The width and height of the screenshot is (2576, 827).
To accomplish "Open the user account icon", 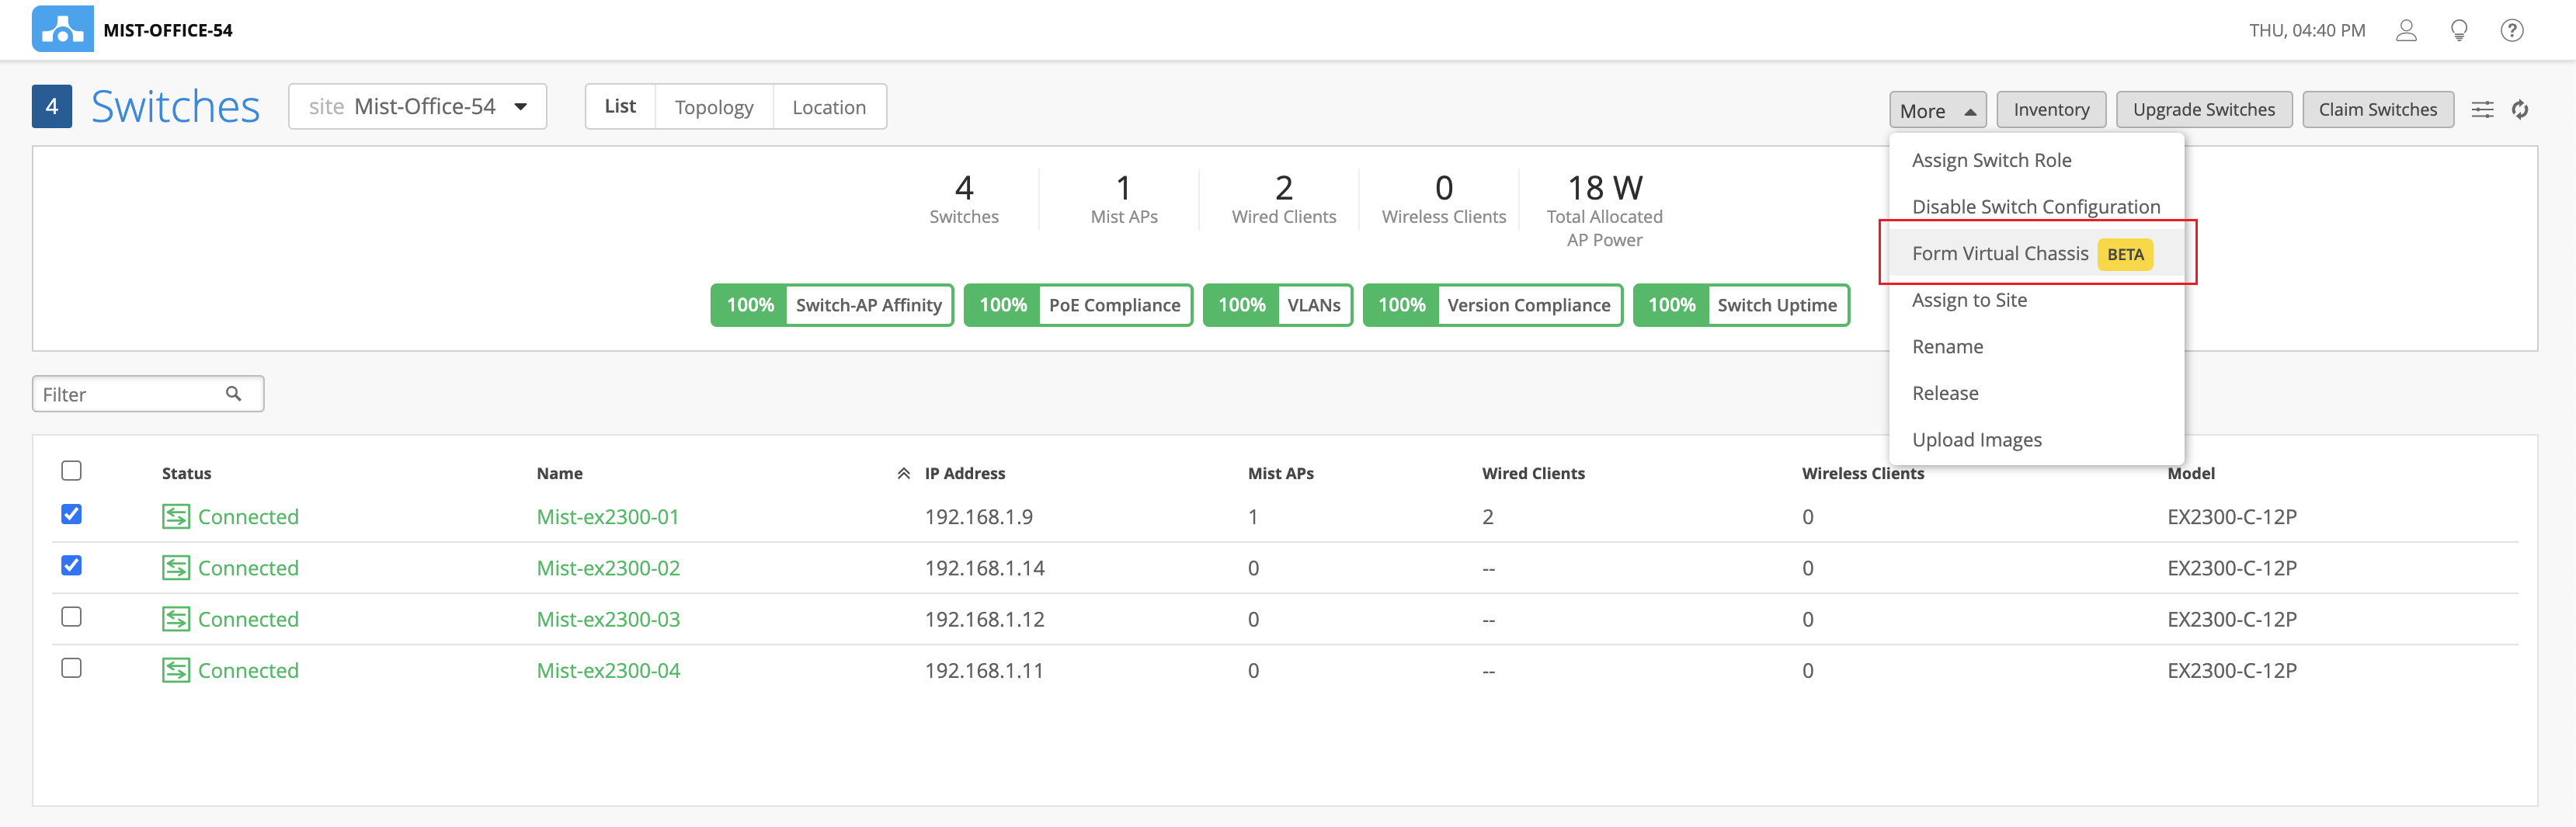I will (2406, 30).
